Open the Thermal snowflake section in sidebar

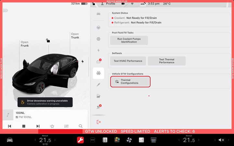[x=98, y=73]
